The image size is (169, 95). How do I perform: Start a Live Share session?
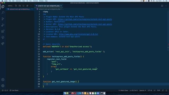pos(14,90)
